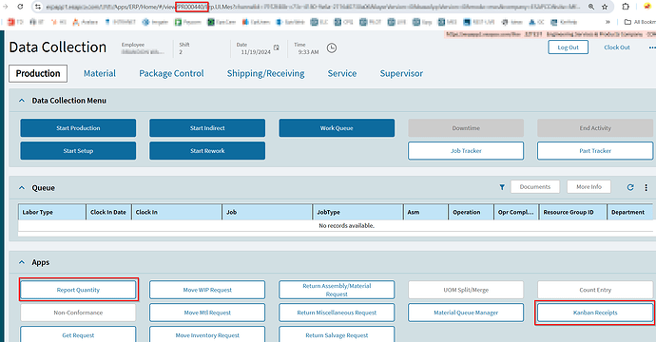Switch to the Material tab

point(100,73)
